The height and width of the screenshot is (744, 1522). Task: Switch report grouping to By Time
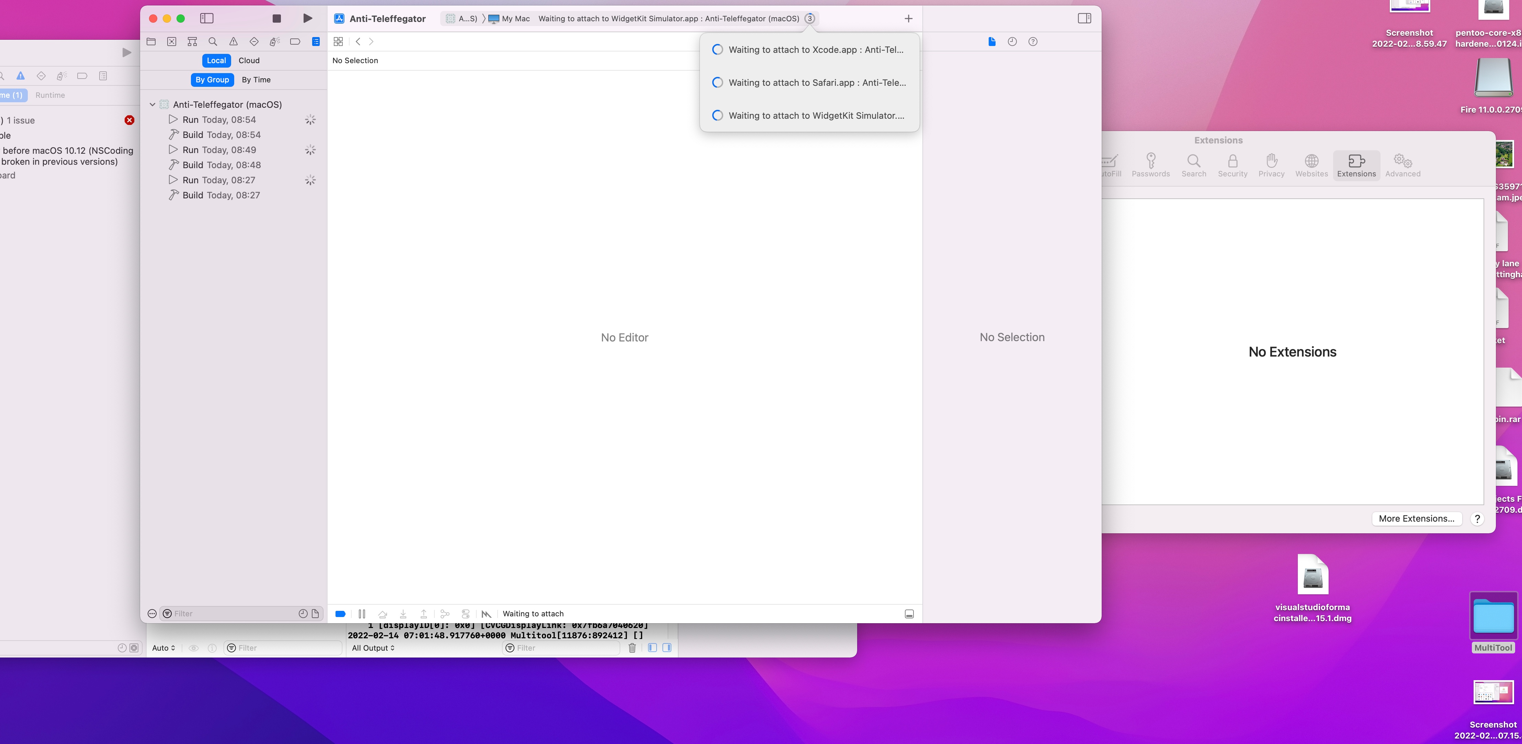[256, 80]
